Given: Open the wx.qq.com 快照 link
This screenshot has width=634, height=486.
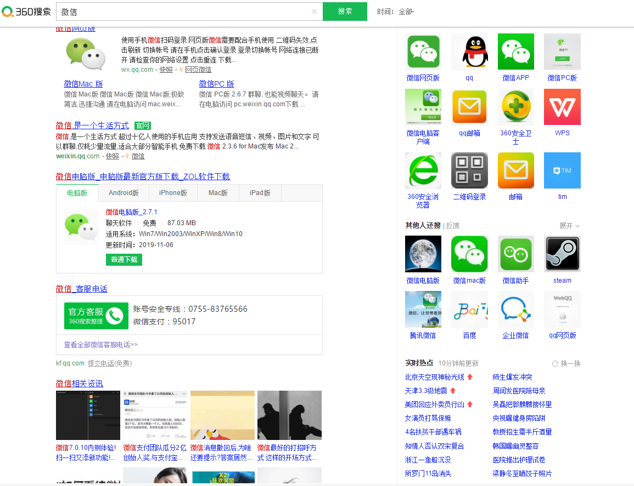Looking at the screenshot, I should point(166,70).
